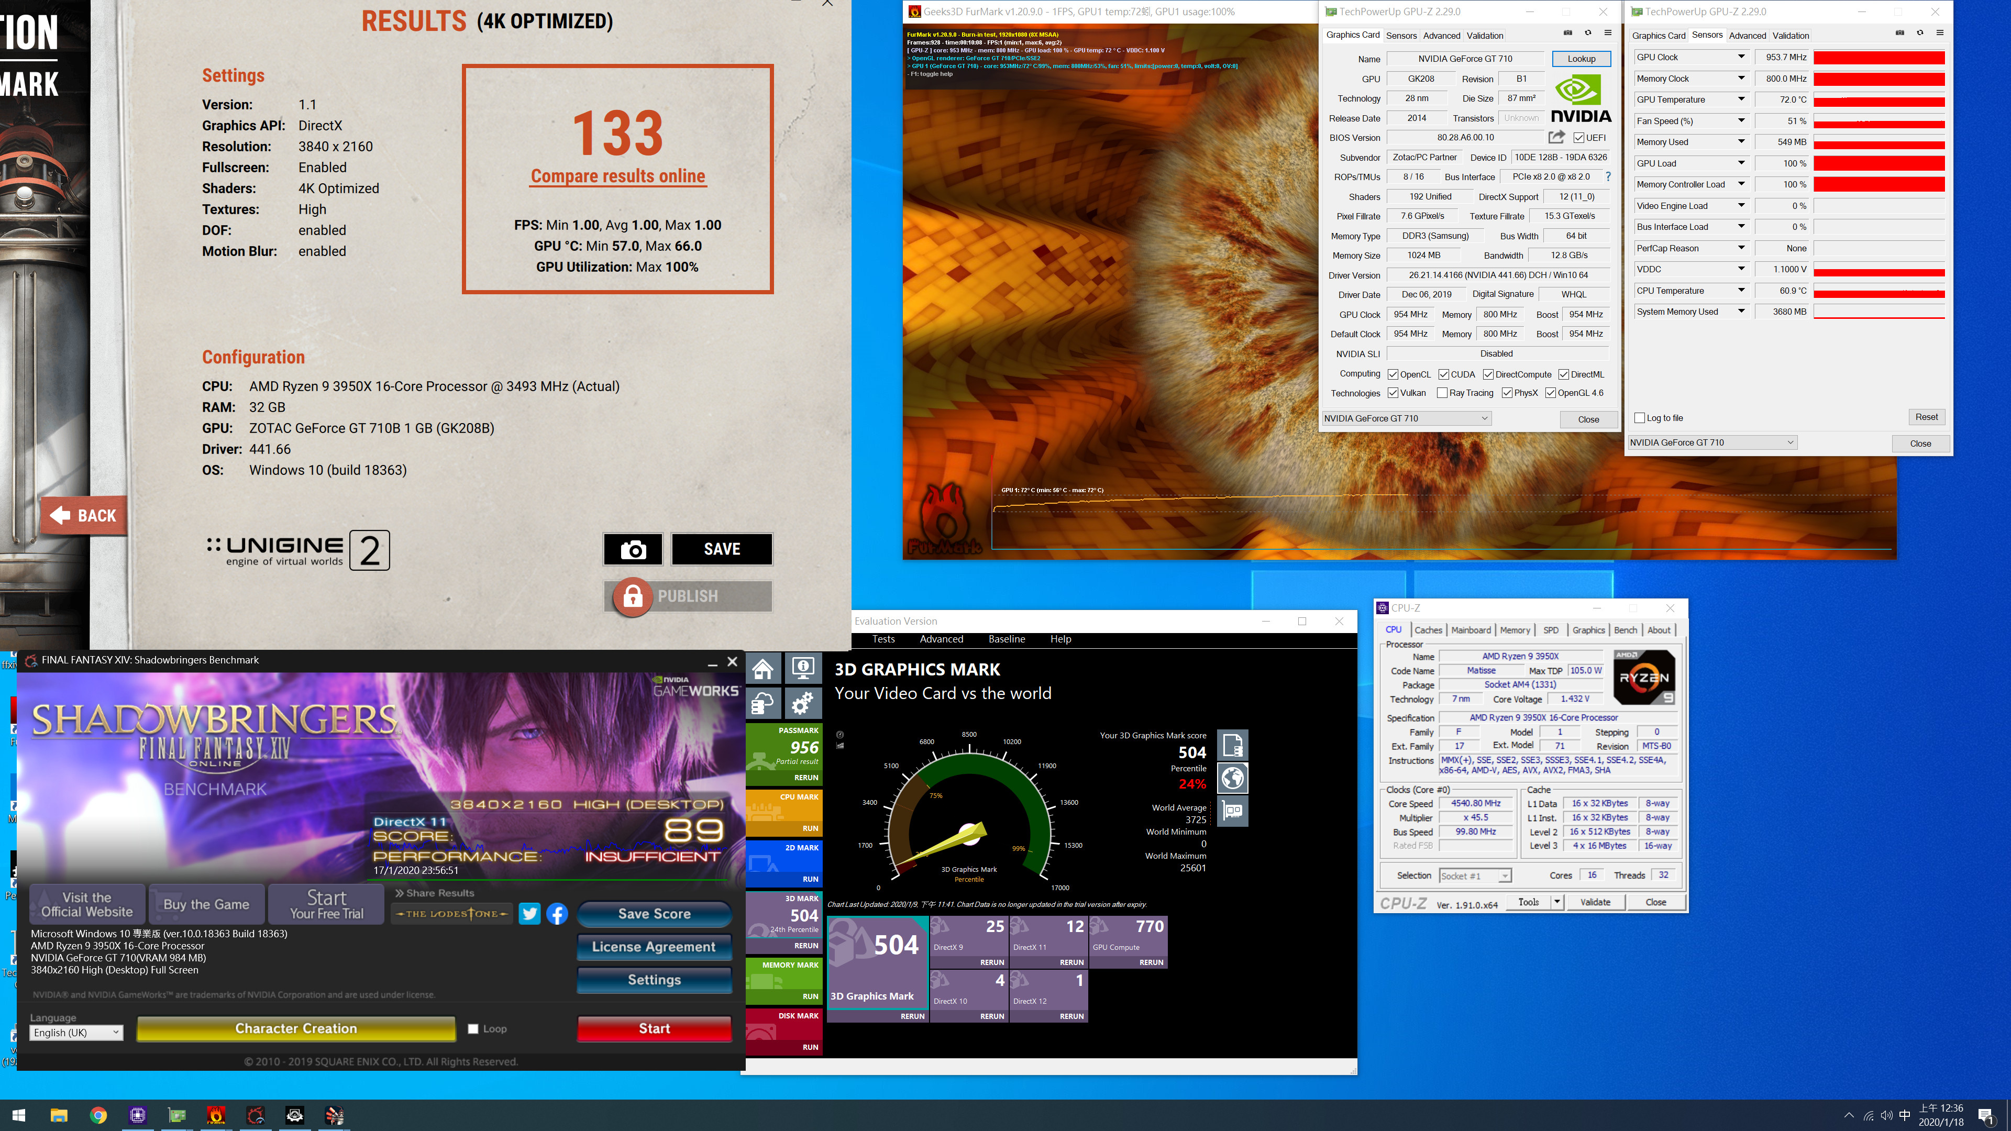Toggle DirectCompute checkbox in GPU-Z

[x=1488, y=375]
